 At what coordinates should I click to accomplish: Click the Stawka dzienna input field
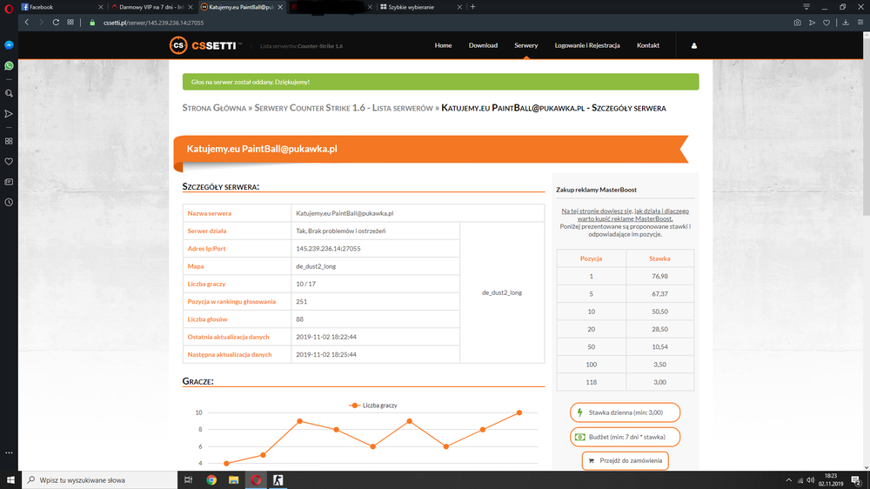[x=625, y=412]
